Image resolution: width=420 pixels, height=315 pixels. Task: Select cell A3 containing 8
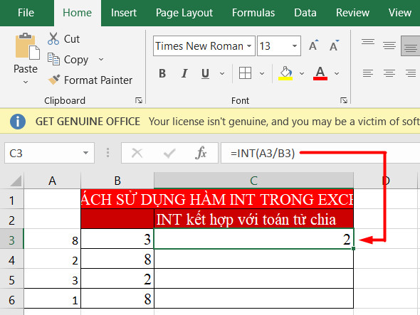click(x=52, y=239)
